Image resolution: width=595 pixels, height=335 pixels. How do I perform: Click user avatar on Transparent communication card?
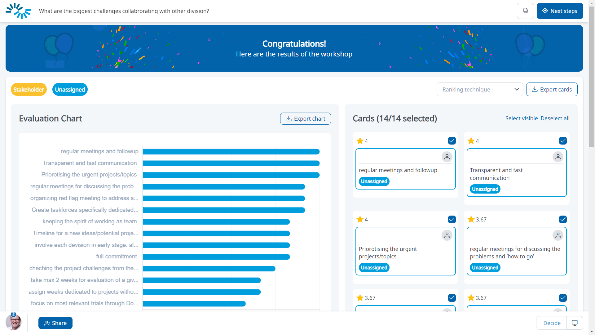tap(558, 157)
